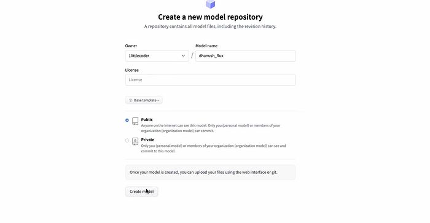Open the Owner dropdown showing 1littlecoder

pos(157,56)
